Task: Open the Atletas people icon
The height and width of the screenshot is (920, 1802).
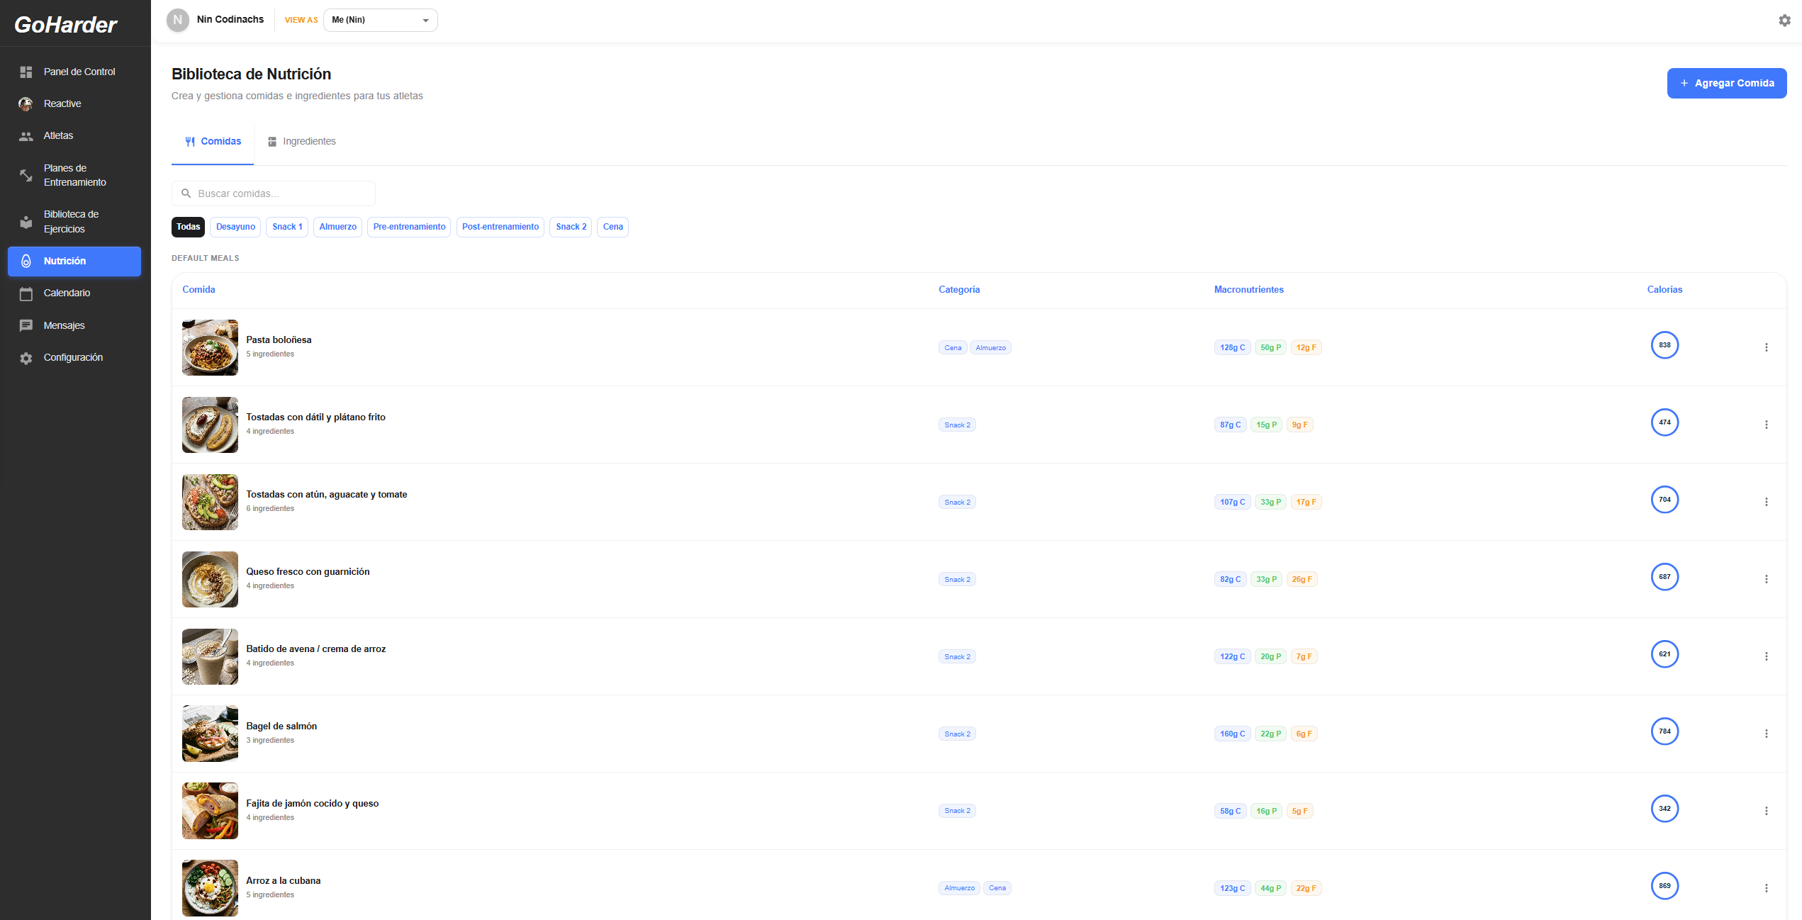Action: (x=26, y=136)
